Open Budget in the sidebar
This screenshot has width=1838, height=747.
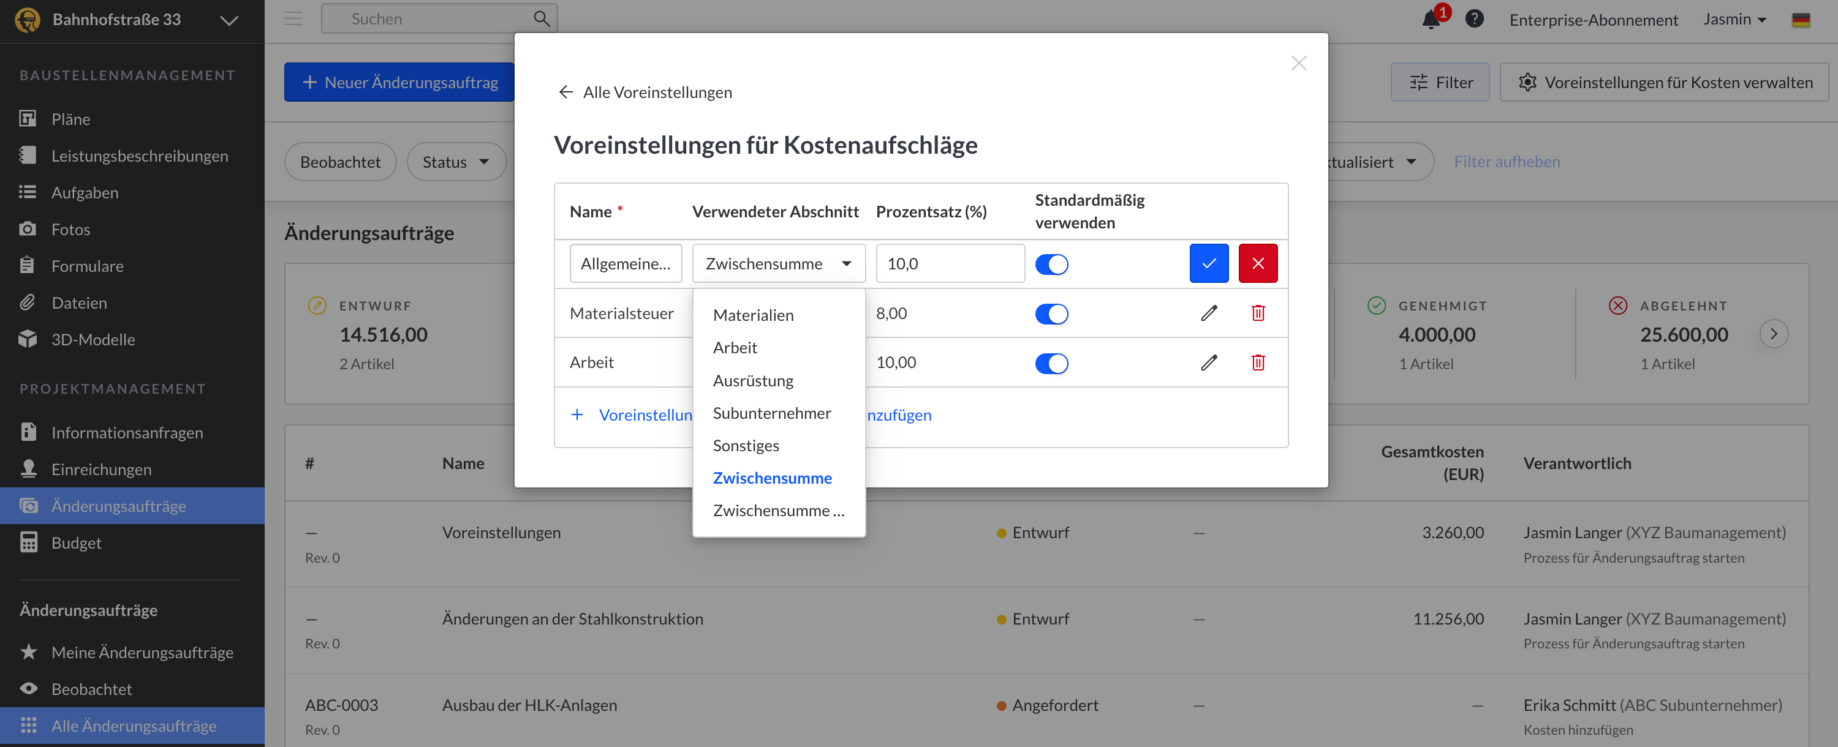(75, 542)
